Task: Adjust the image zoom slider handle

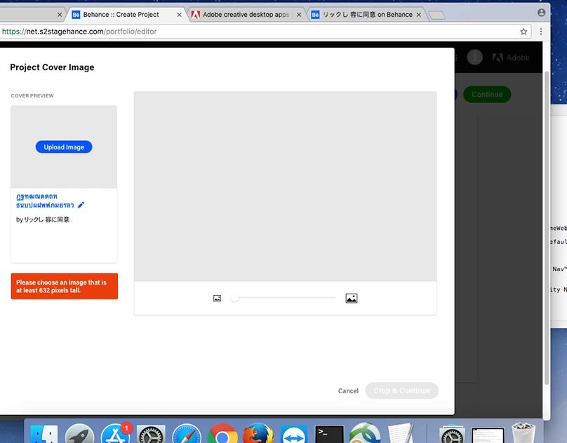Action: [235, 297]
